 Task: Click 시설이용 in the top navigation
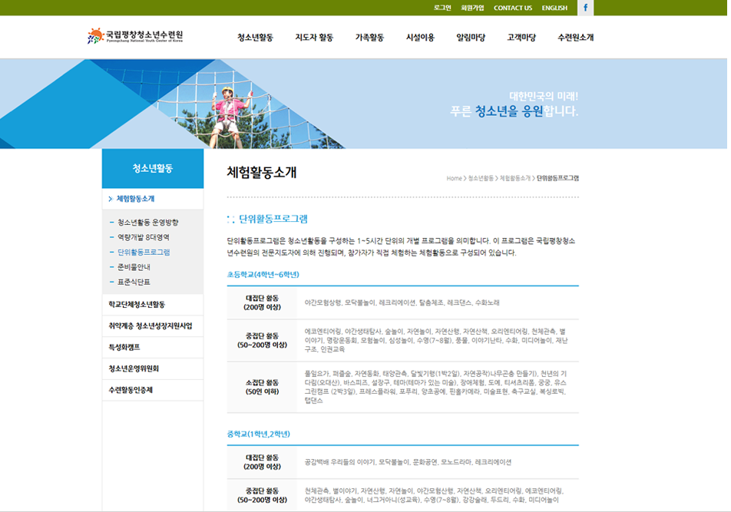click(x=420, y=37)
